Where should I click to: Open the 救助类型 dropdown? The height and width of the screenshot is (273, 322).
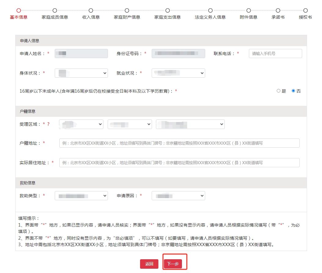click(x=81, y=196)
